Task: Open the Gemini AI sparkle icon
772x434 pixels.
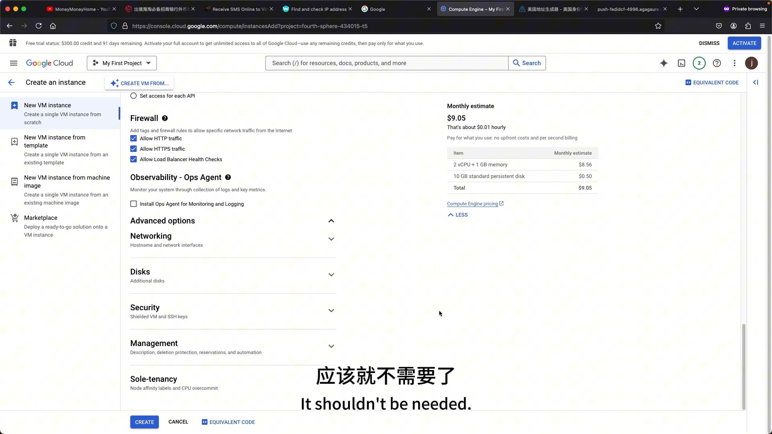Action: 664,63
